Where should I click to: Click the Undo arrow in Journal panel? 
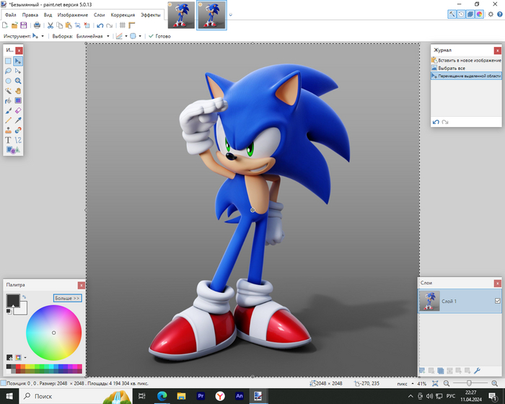click(436, 122)
